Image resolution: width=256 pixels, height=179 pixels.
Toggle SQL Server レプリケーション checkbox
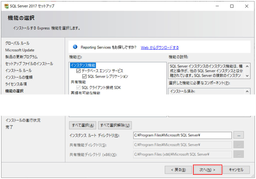(84, 76)
